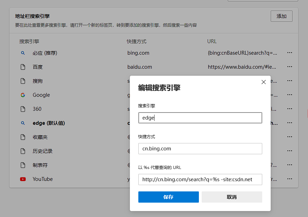Open more options for YouTube row
The image size is (308, 217).
pos(290,179)
